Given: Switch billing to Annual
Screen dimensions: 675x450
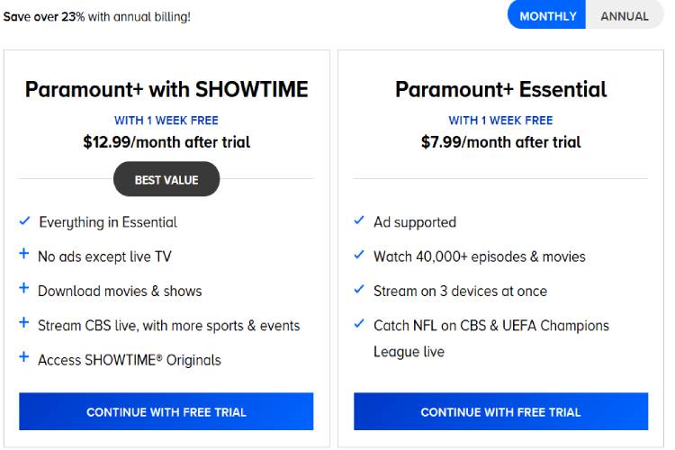Looking at the screenshot, I should click(x=624, y=16).
